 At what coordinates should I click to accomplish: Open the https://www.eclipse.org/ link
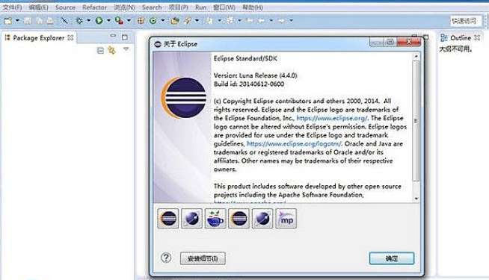pyautogui.click(x=332, y=119)
